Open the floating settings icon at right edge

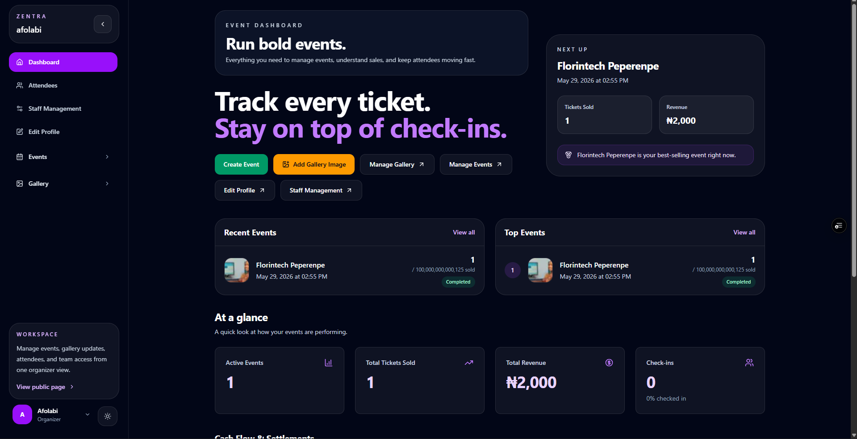click(839, 226)
